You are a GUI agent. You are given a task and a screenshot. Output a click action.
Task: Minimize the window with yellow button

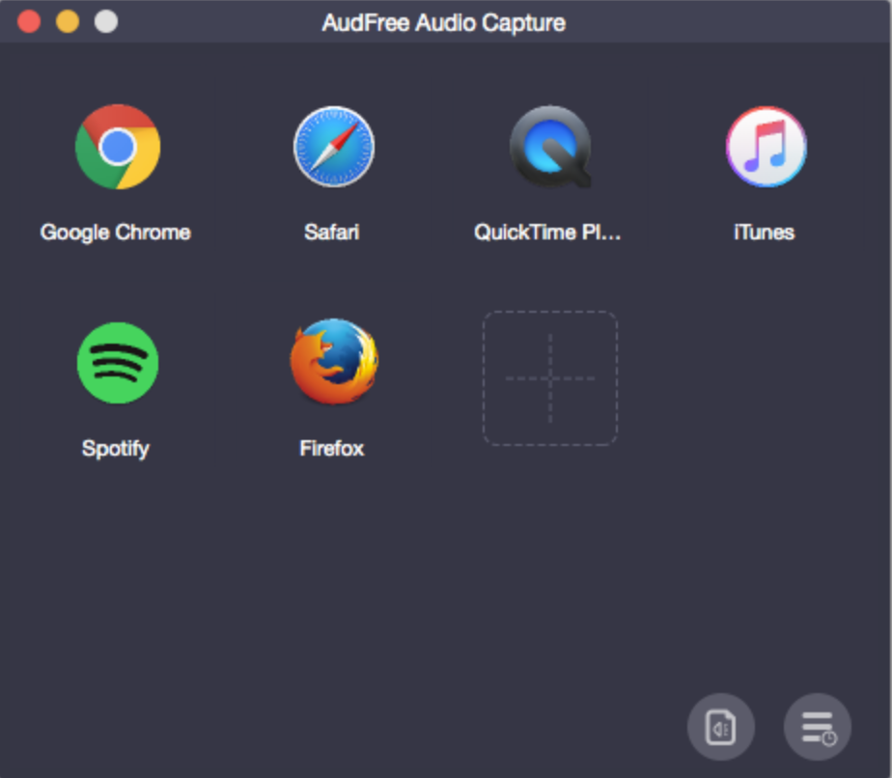pyautogui.click(x=68, y=22)
